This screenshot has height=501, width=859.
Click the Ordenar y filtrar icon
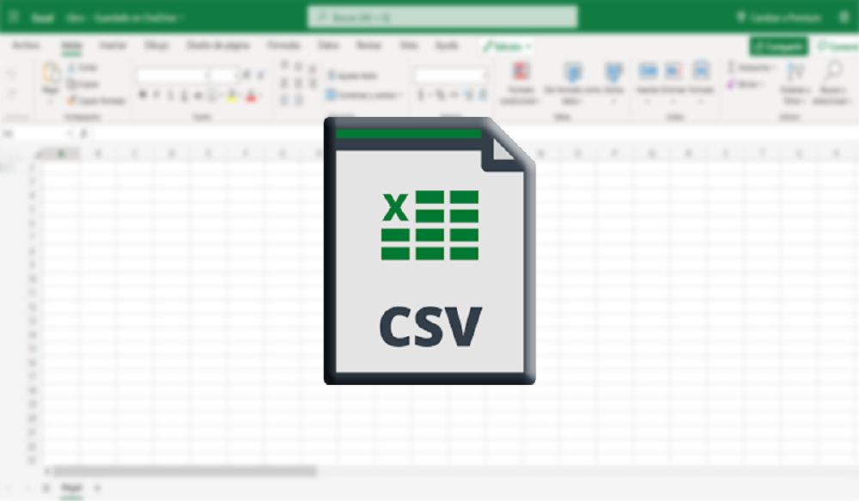pos(795,72)
